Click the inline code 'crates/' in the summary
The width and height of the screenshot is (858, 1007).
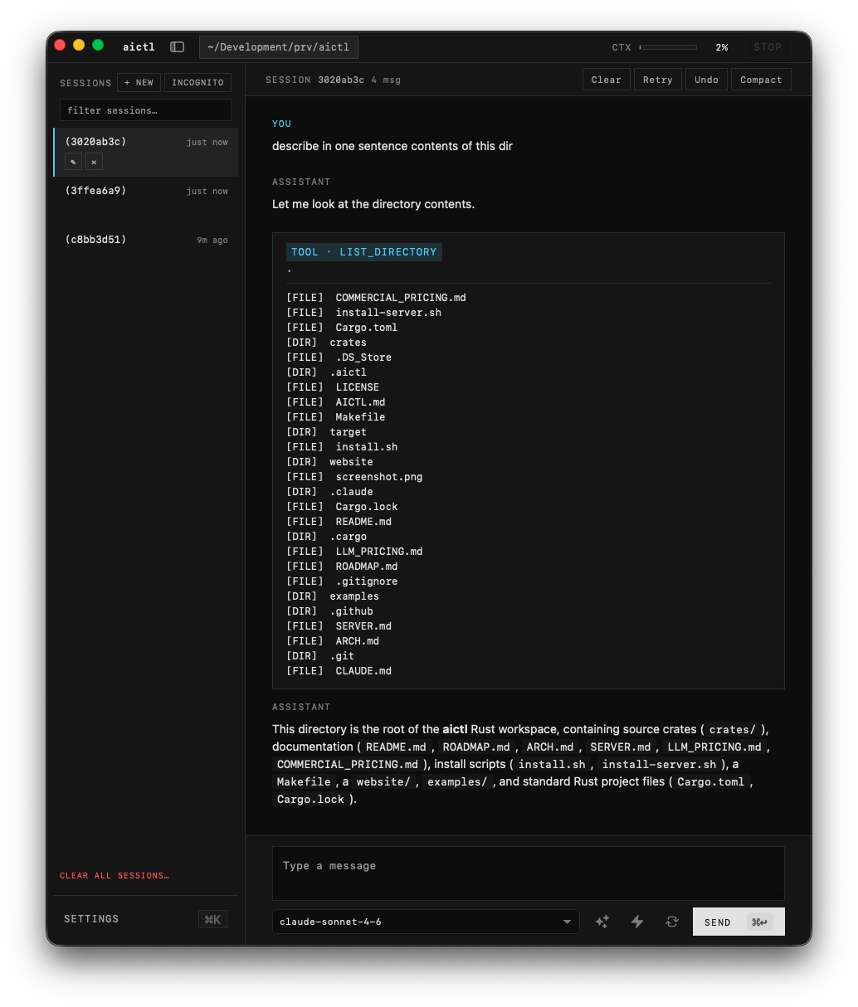pos(732,730)
